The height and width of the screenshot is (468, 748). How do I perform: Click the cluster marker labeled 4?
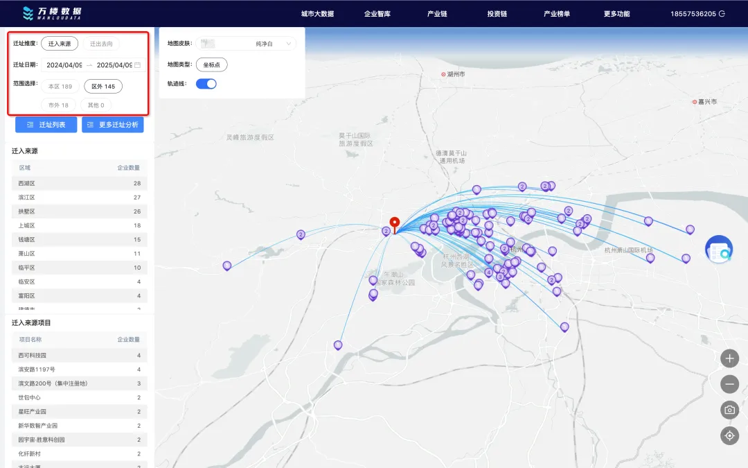[488, 272]
